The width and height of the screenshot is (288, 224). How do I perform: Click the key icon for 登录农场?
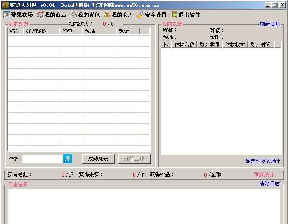coord(7,15)
